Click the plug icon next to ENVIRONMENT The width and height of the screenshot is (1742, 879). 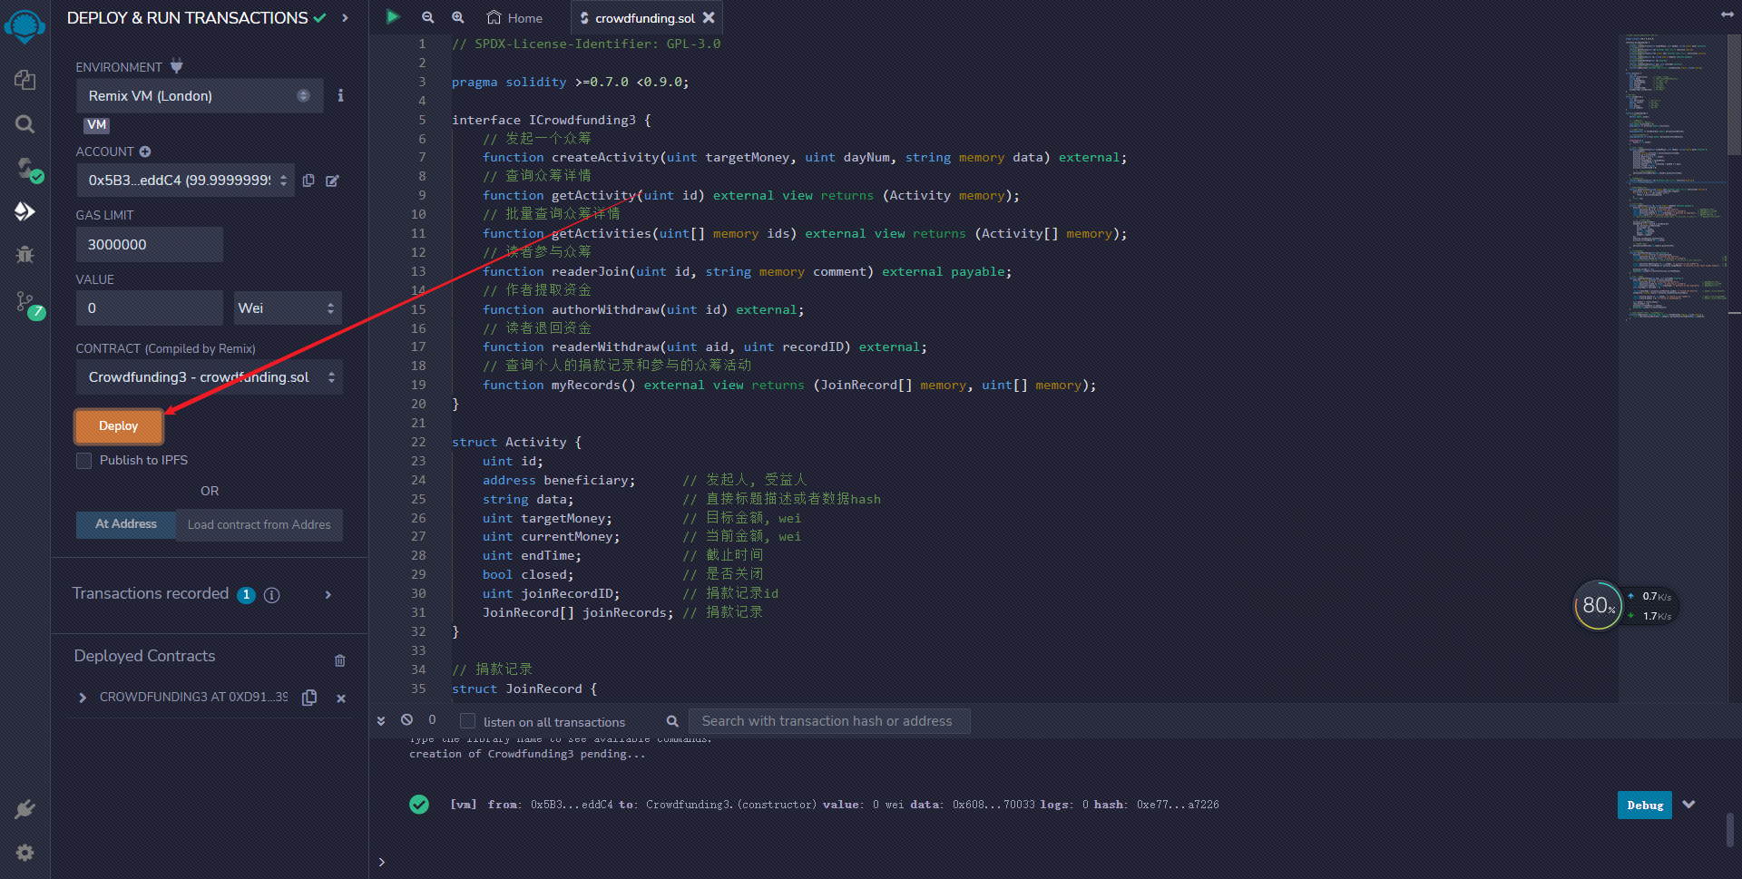177,65
